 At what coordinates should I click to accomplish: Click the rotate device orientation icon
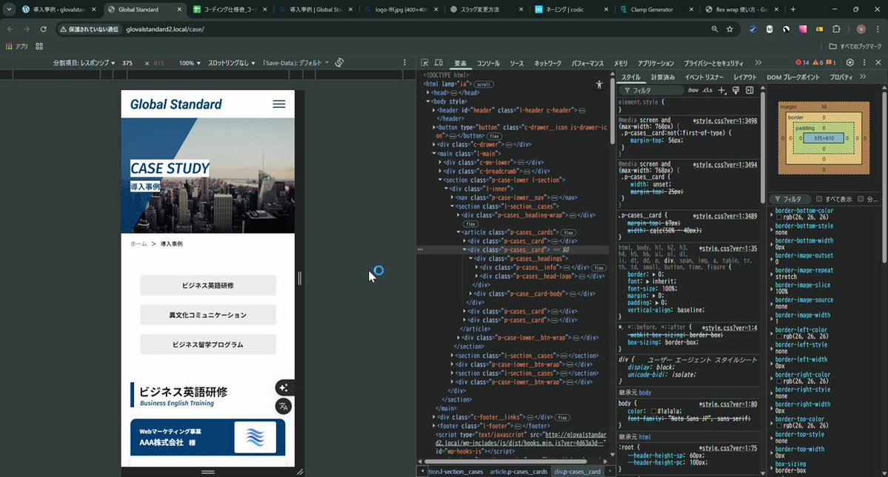tap(339, 63)
